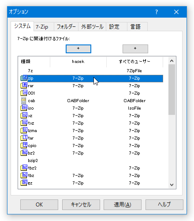Click the scrollbar down arrow

[x=172, y=185]
